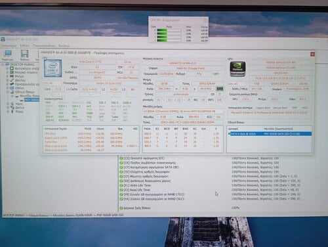The width and height of the screenshot is (328, 247).
Task: Collapse the Οδηγοί δίσκων drives tree branch
Action: (x=8, y=92)
